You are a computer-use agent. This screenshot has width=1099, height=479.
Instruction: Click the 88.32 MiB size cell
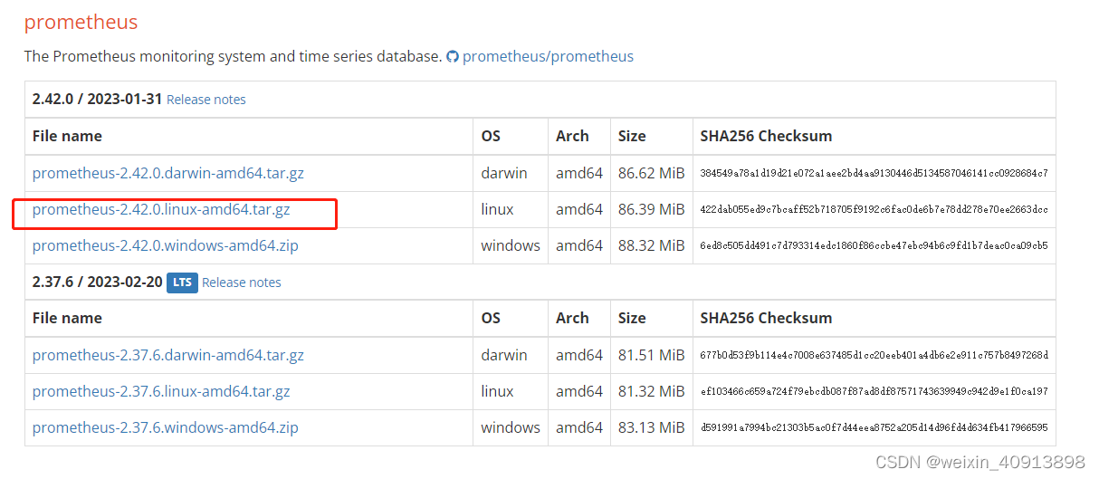click(652, 245)
